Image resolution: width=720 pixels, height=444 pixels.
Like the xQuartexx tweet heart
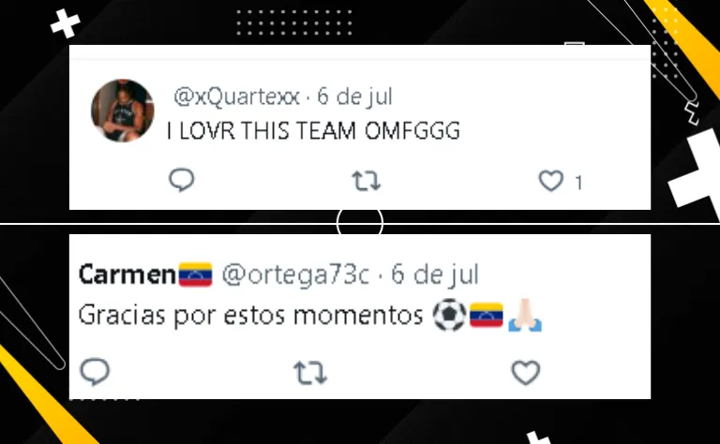[551, 181]
